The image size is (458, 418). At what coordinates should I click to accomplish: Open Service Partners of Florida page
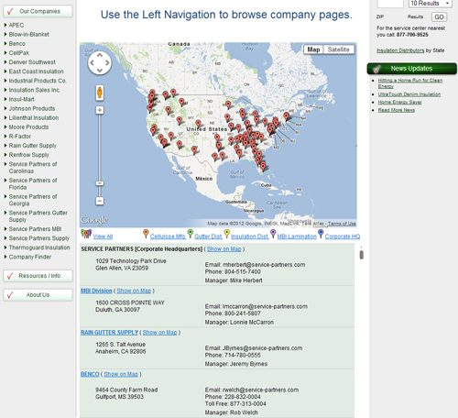pyautogui.click(x=33, y=183)
